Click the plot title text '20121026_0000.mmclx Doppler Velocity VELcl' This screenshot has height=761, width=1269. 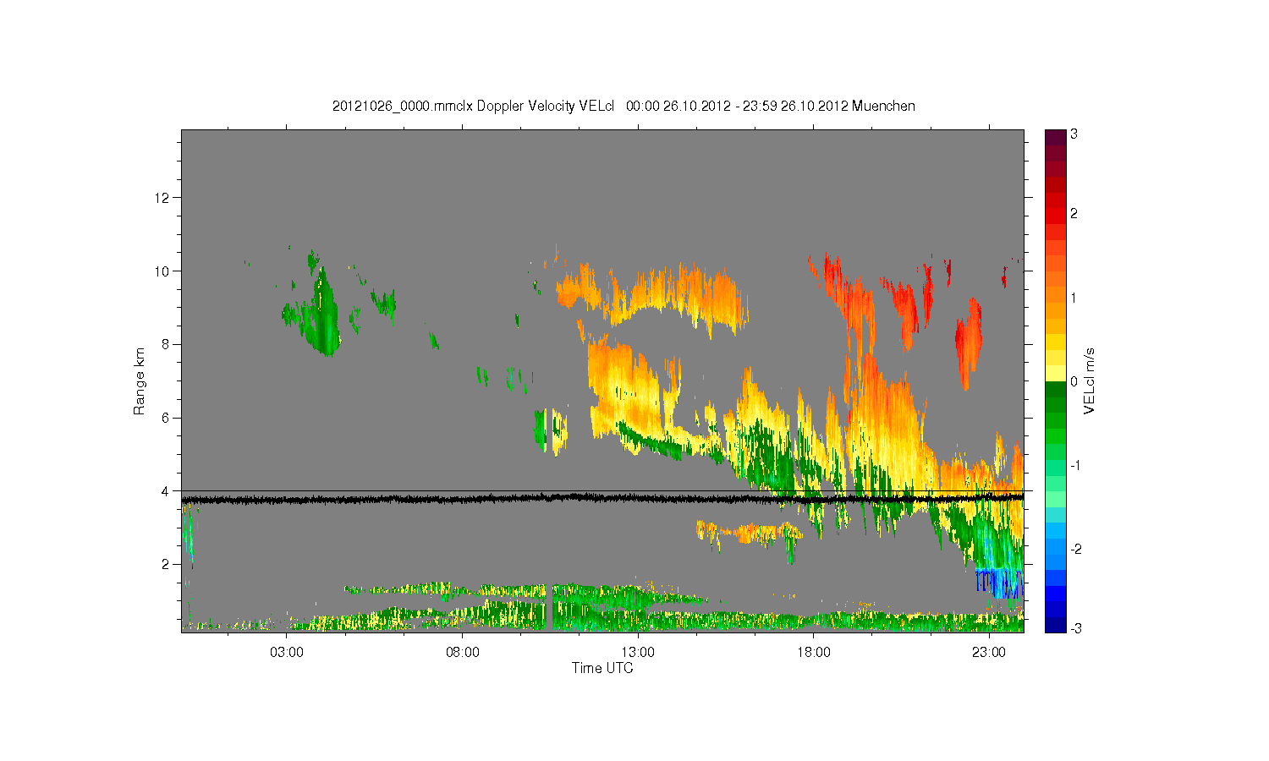[472, 107]
